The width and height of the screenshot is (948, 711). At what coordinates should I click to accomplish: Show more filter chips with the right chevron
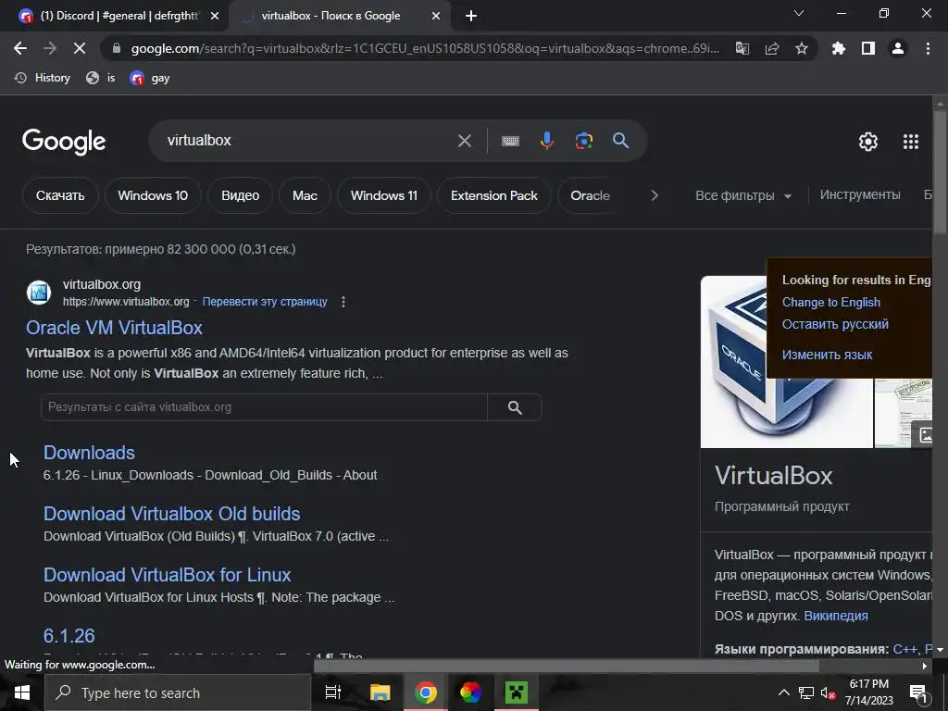pos(655,196)
